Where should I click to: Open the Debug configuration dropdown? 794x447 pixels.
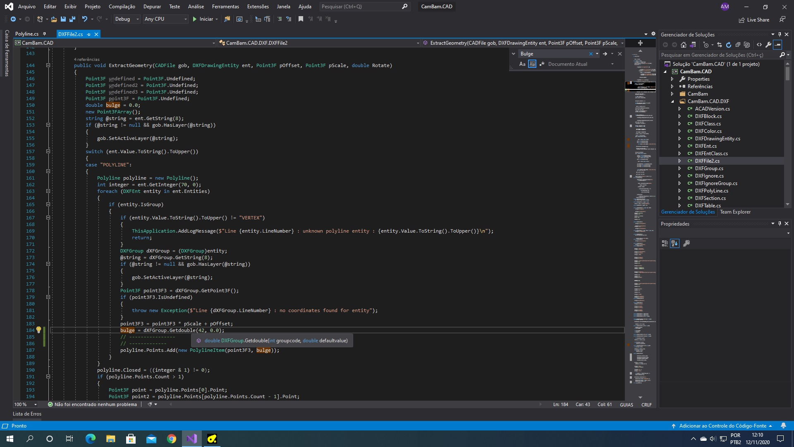pyautogui.click(x=127, y=19)
